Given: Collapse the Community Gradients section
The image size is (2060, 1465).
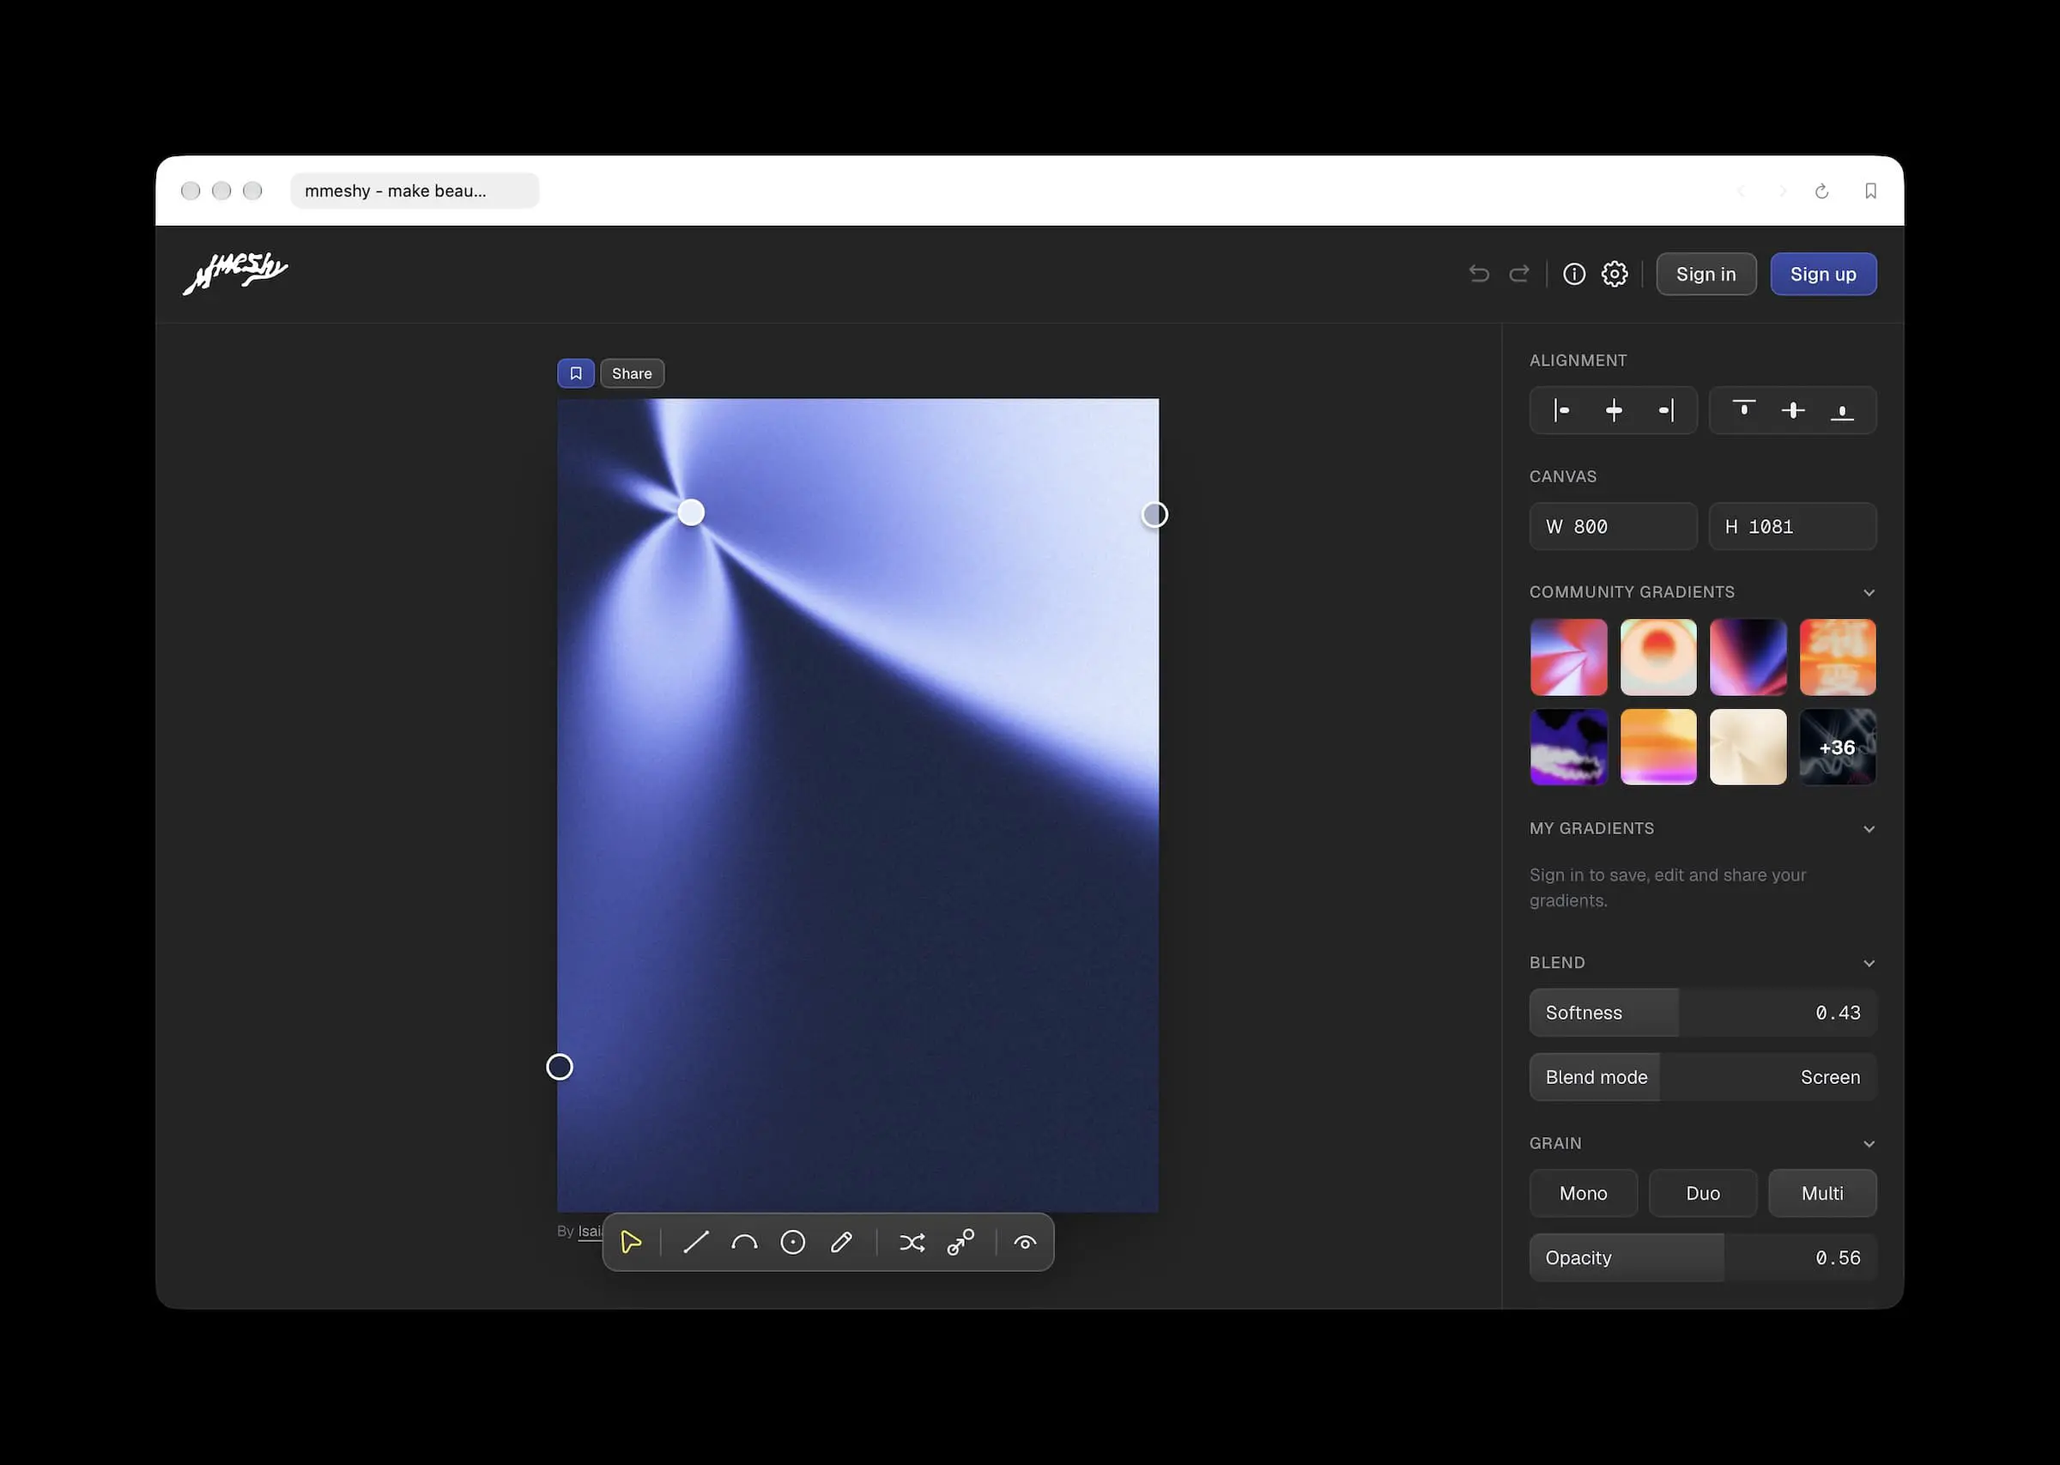Looking at the screenshot, I should (x=1869, y=593).
